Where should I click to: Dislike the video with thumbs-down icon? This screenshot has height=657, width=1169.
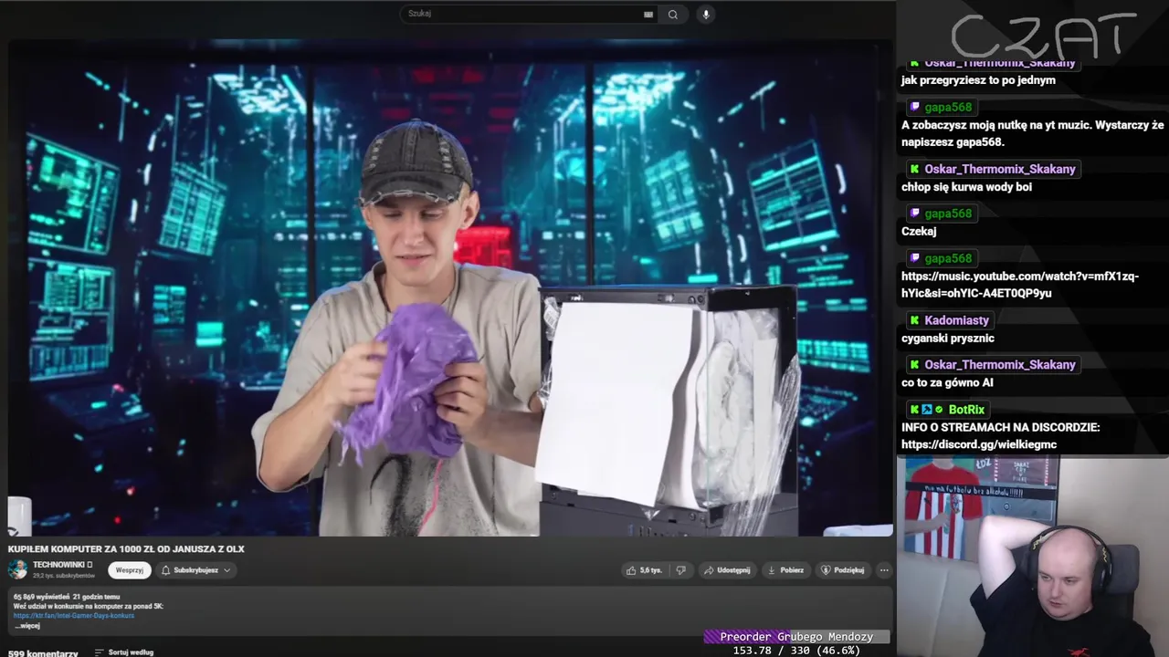tap(680, 570)
